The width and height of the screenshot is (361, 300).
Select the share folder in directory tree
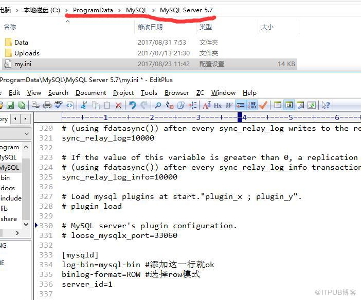9,219
